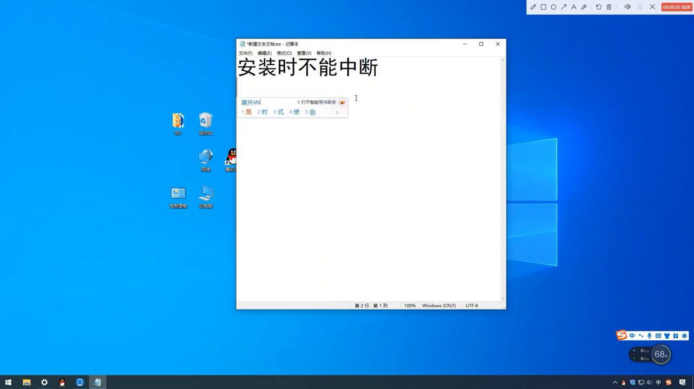The width and height of the screenshot is (694, 389).
Task: Clear all annotations with the trash icon
Action: coord(608,7)
